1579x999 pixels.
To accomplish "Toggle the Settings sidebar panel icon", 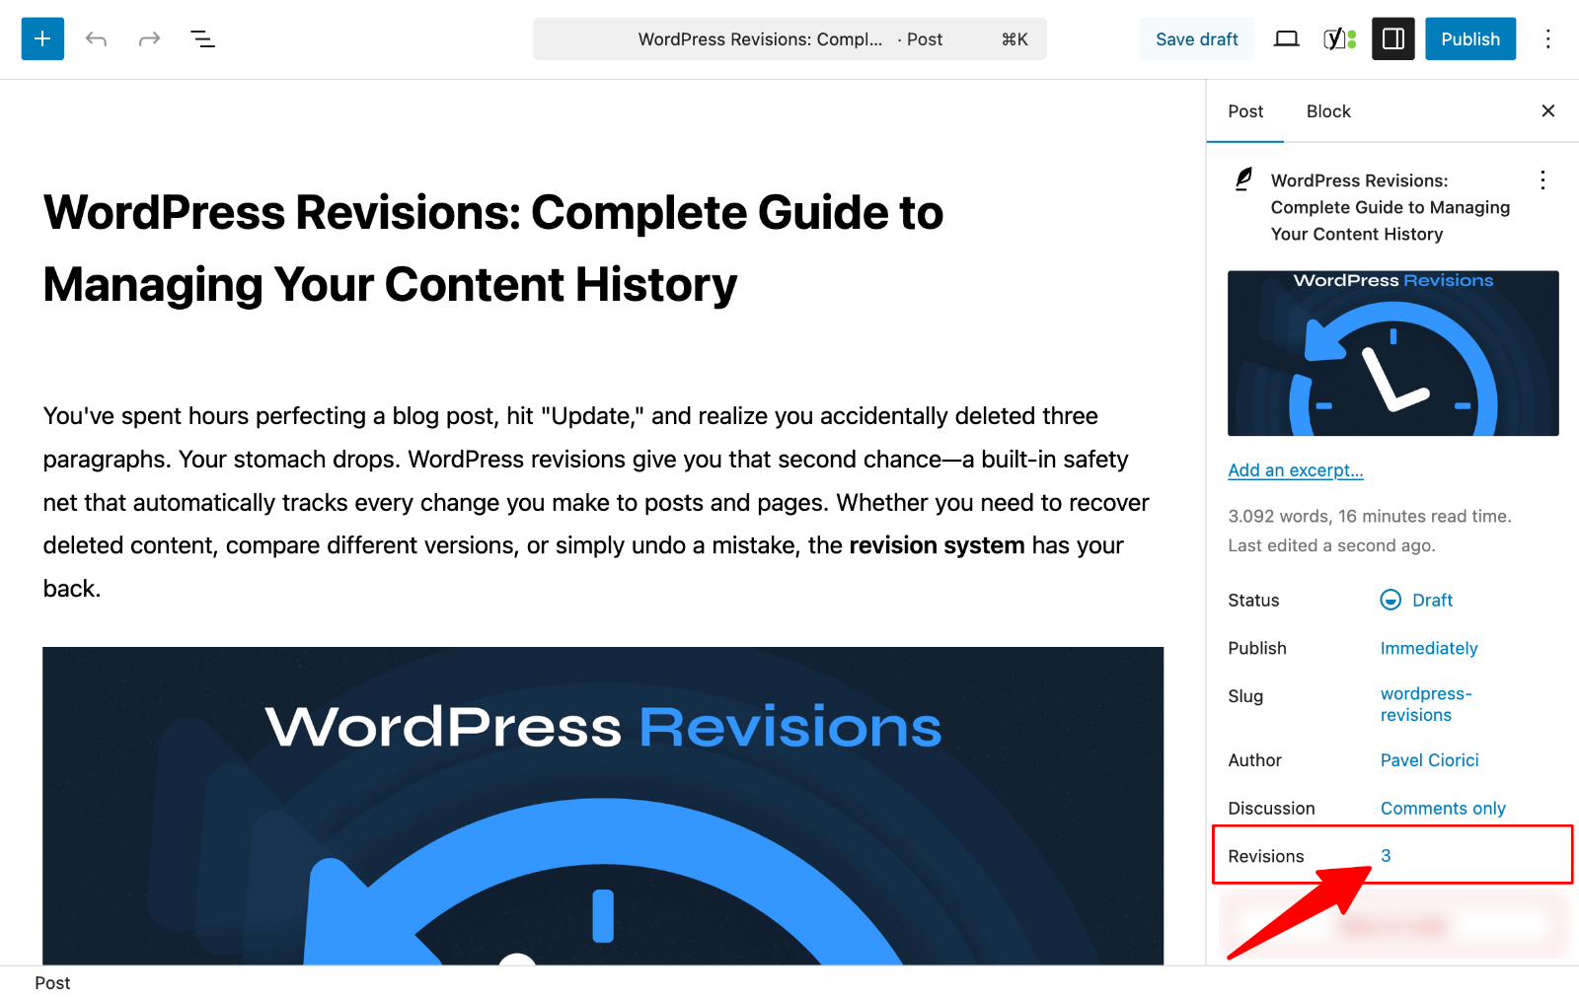I will coord(1392,38).
